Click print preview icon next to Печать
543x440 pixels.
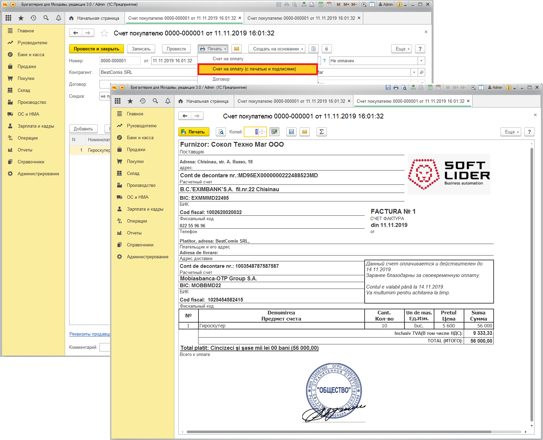coord(221,132)
